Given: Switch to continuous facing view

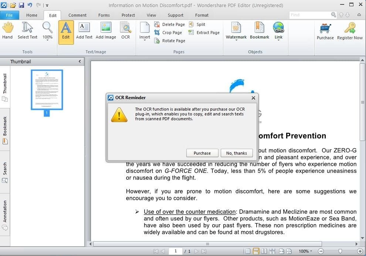Looking at the screenshot, I should [272, 251].
